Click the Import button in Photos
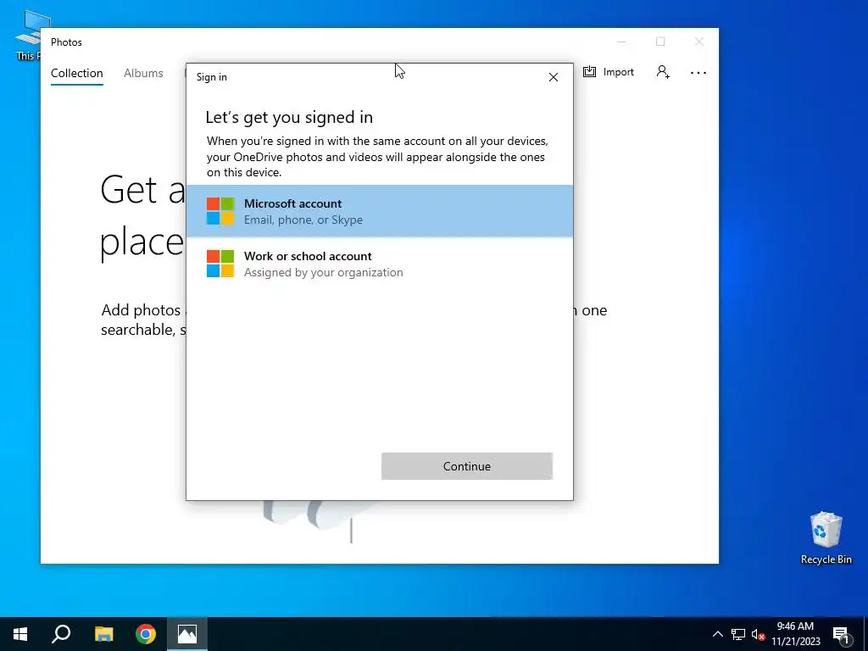Screen dimensions: 868x651 click(609, 72)
